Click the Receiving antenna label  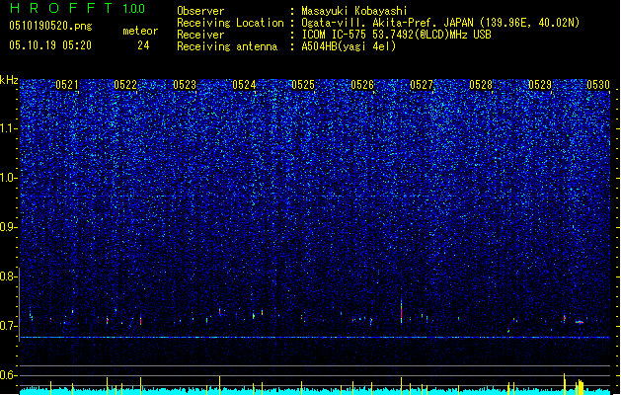227,46
